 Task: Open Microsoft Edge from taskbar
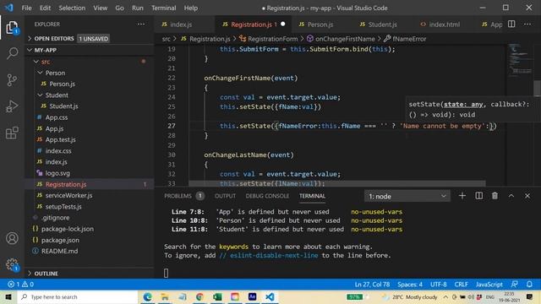(147, 296)
